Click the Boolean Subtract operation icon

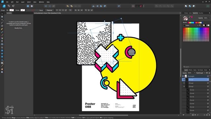[161, 6]
